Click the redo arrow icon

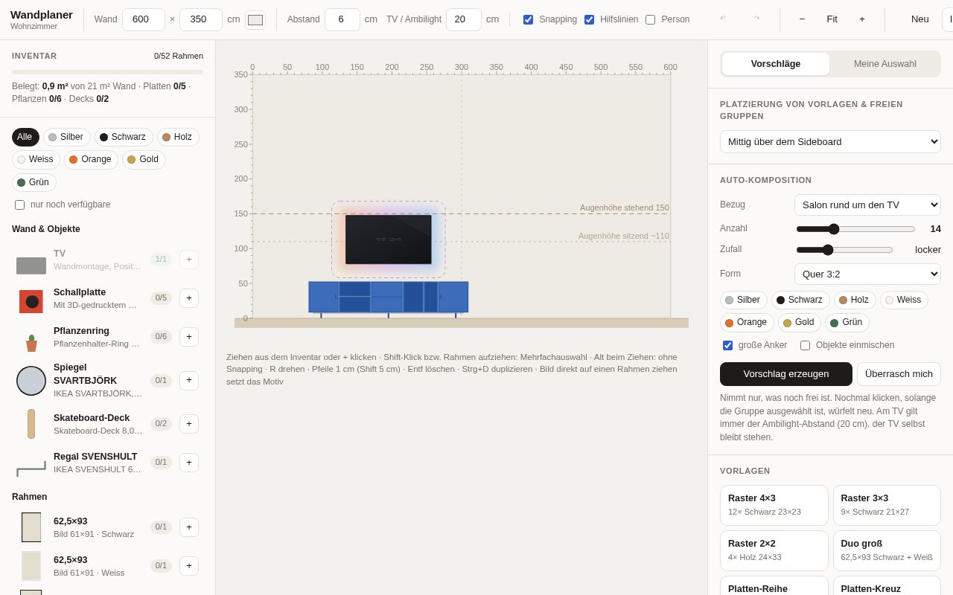(x=756, y=19)
